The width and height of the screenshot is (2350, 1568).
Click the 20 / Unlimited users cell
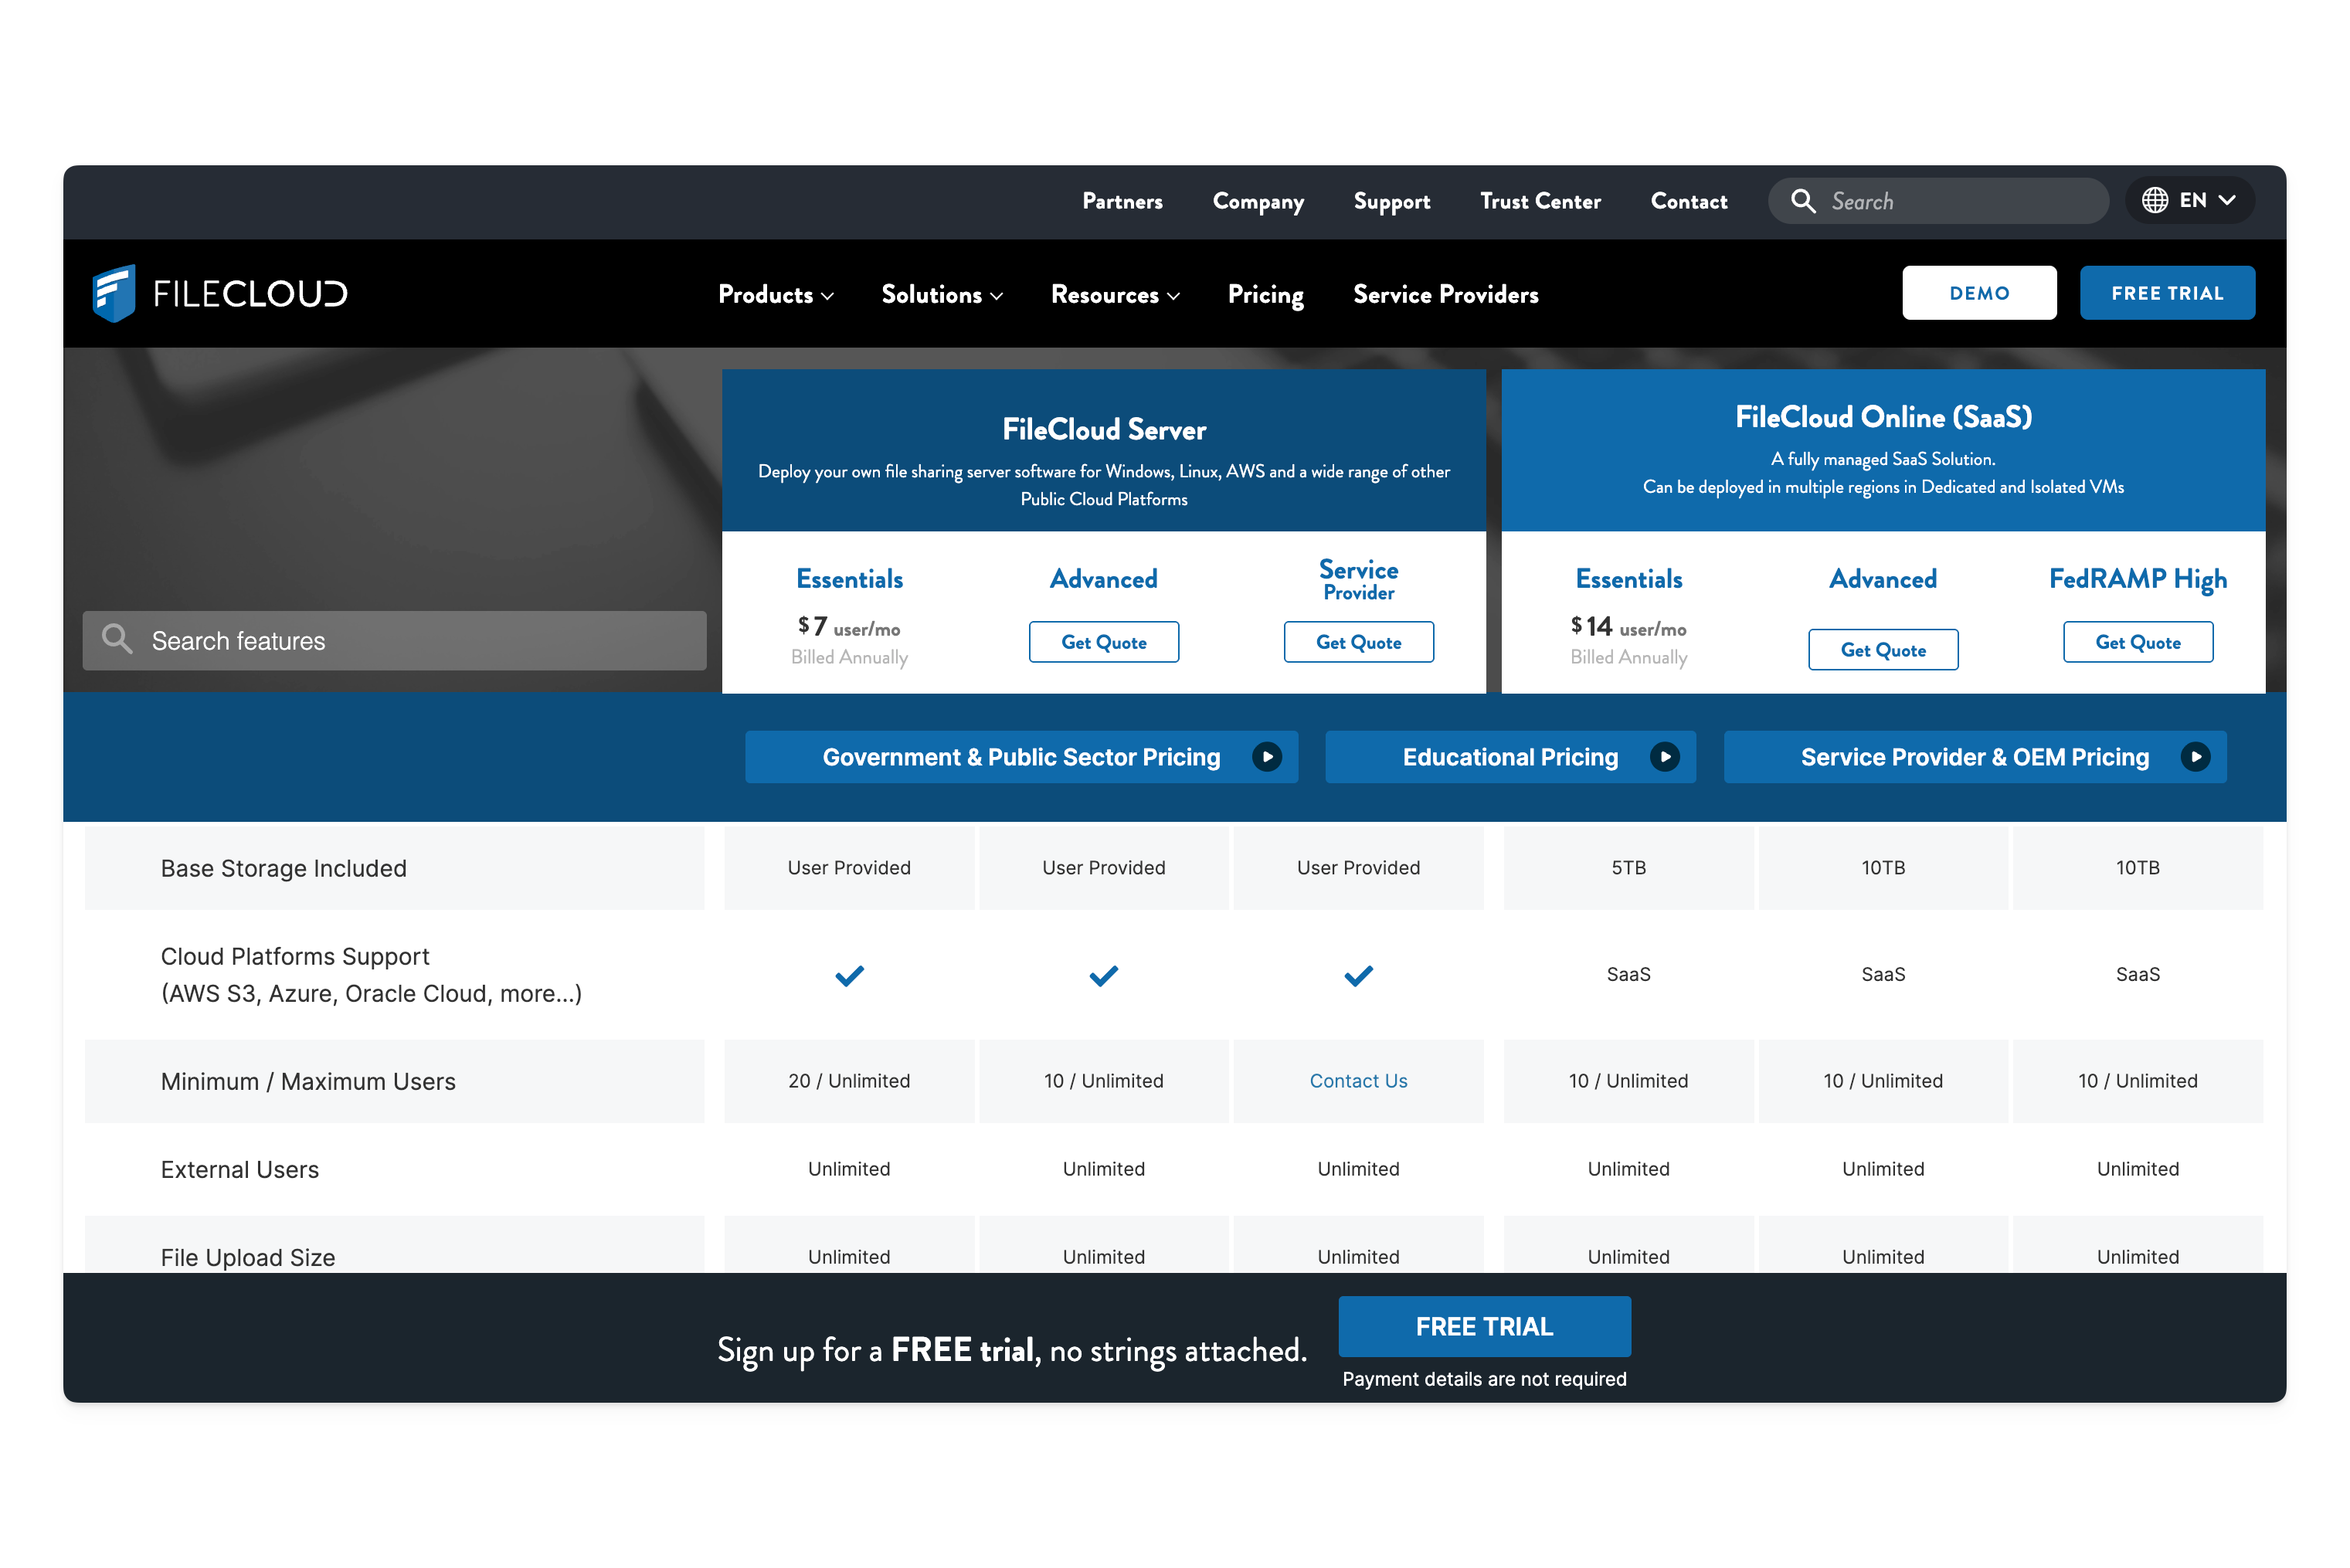[x=849, y=1081]
